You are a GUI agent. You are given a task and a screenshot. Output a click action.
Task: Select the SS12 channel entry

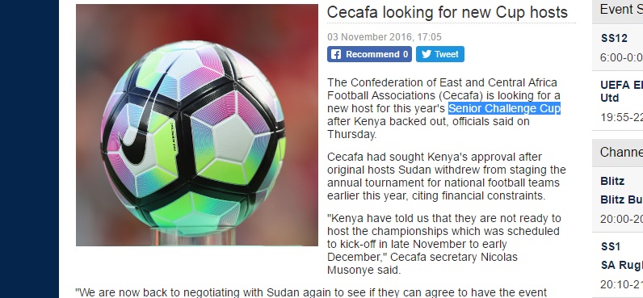[614, 39]
